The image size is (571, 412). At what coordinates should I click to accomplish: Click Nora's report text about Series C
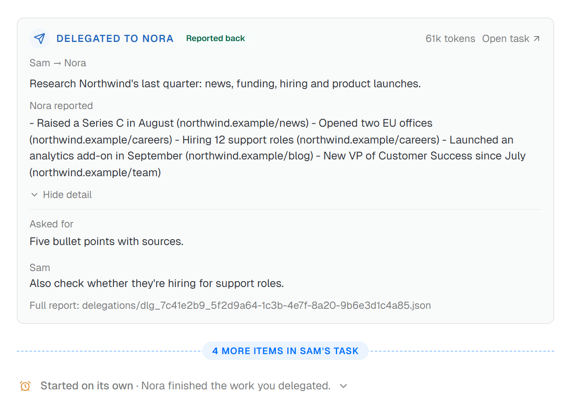tap(278, 148)
